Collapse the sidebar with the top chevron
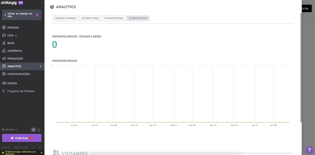 click(x=43, y=3)
